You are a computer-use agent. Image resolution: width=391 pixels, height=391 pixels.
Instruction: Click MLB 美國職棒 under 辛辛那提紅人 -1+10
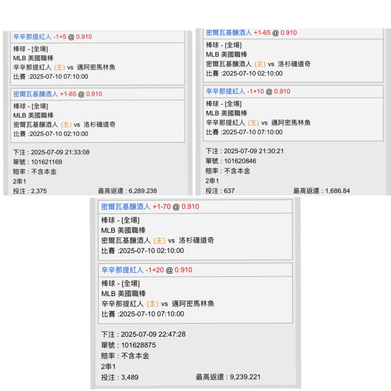click(227, 113)
